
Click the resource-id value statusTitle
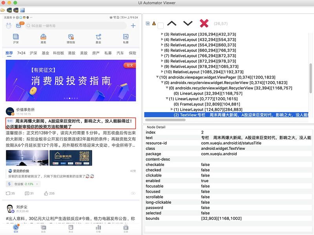click(x=231, y=143)
